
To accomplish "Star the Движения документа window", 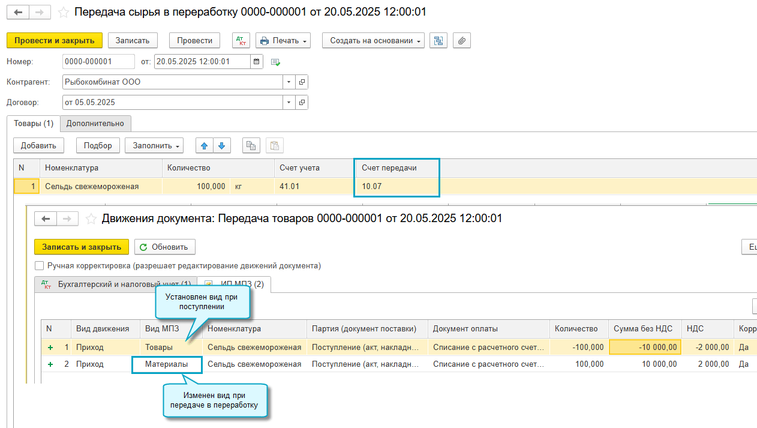I will tap(91, 219).
